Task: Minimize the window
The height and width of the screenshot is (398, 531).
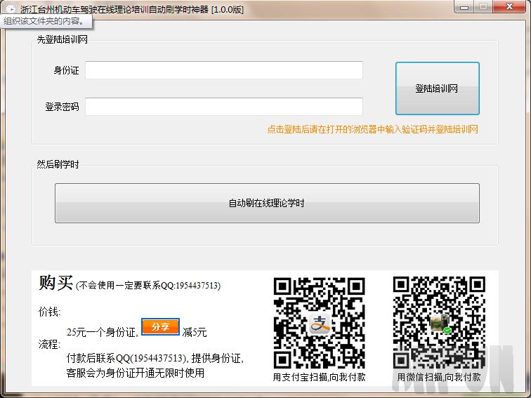Action: (464, 7)
